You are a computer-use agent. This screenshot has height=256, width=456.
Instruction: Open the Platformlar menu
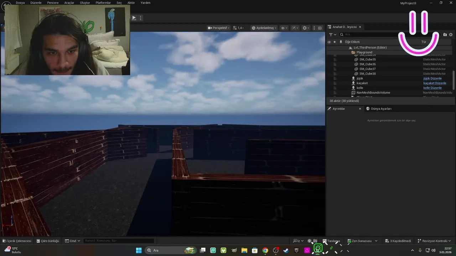(103, 3)
